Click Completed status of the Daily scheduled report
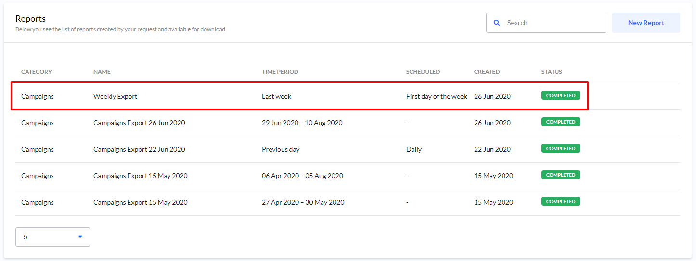Image resolution: width=696 pixels, height=261 pixels. [560, 149]
